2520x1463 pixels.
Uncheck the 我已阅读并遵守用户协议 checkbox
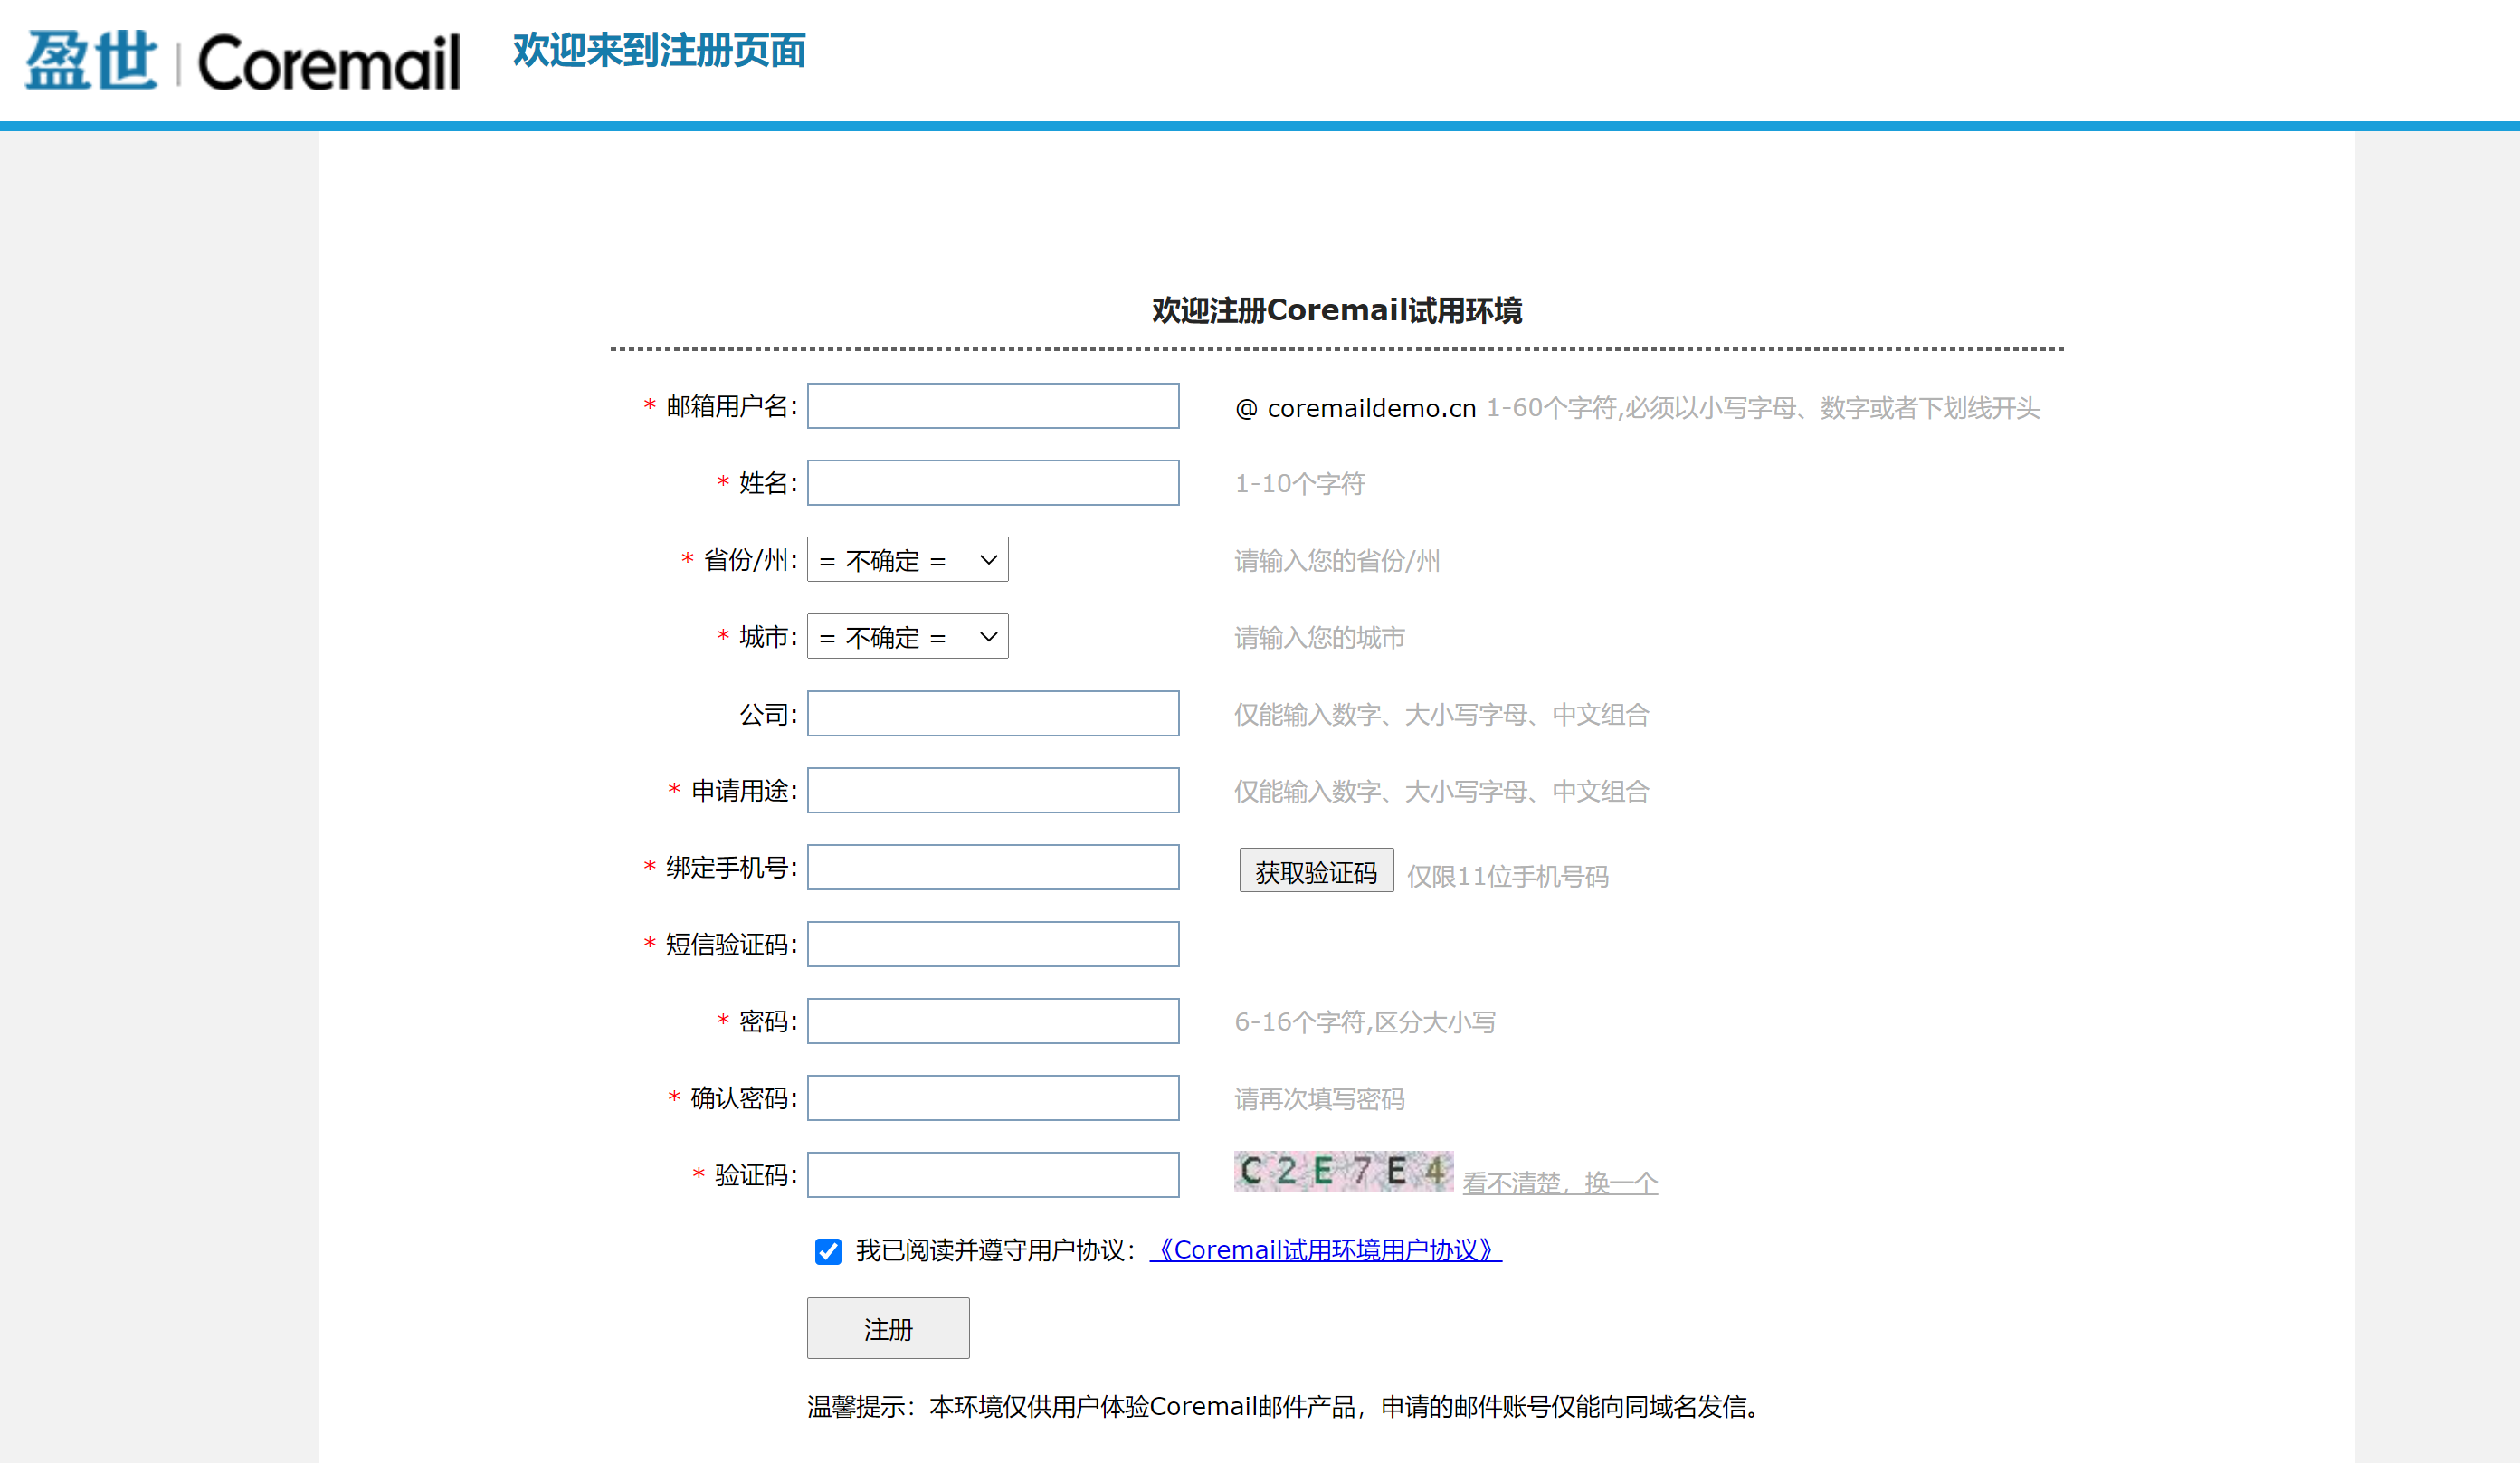828,1252
